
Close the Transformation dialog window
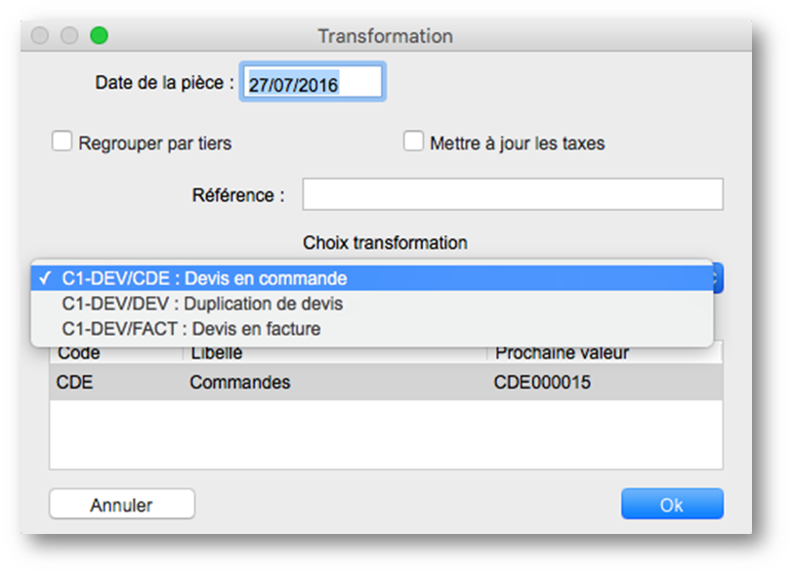(x=40, y=35)
